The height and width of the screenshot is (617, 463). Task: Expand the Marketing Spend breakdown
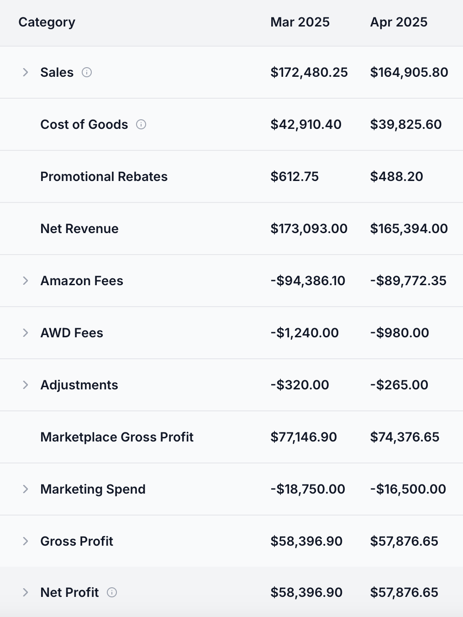tap(25, 489)
